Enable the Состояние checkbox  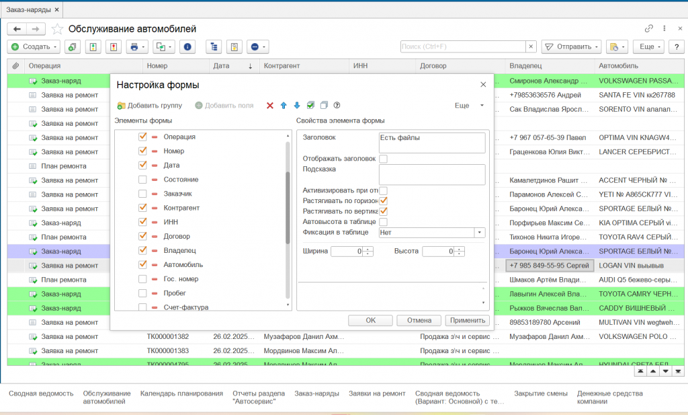[x=142, y=180]
